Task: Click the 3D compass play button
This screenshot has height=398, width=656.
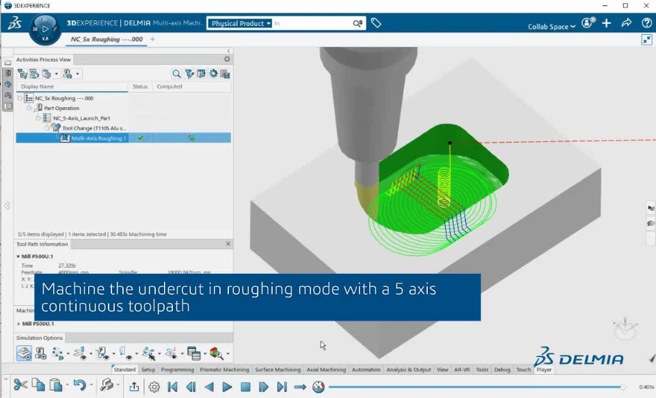Action: coord(45,29)
